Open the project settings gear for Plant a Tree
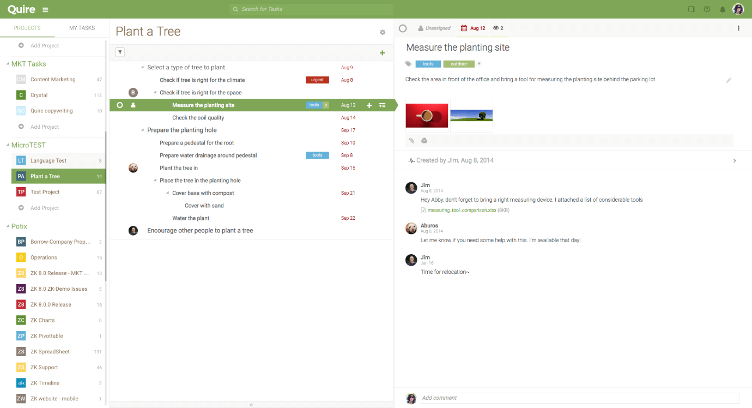 [x=383, y=32]
